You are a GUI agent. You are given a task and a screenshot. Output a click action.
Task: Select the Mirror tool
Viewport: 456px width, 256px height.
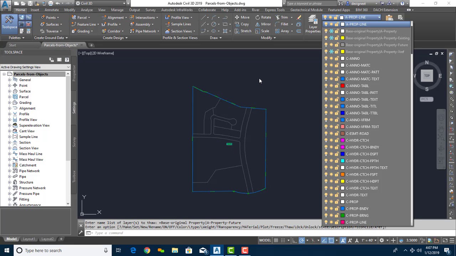[263, 24]
